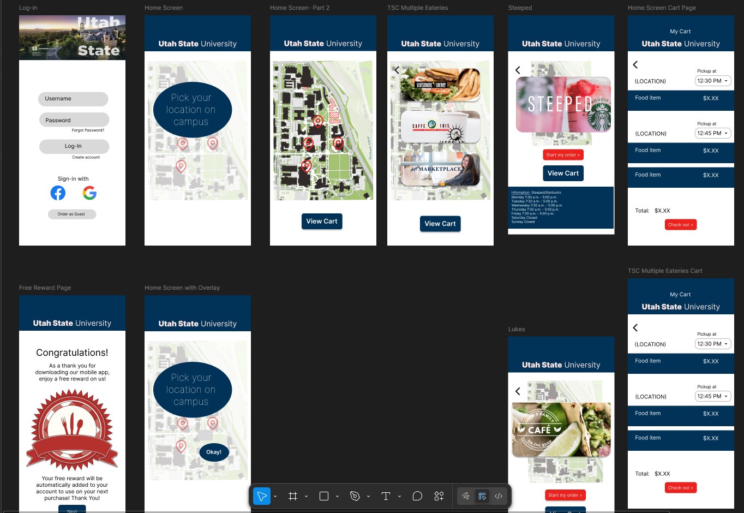Select the TSC Multiple Eateries Cart frame label
744x513 pixels.
[665, 271]
